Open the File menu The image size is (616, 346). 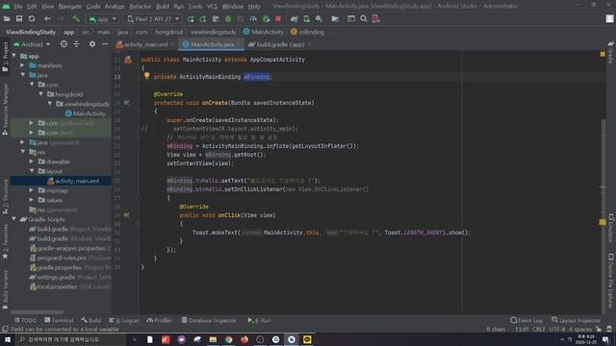pos(18,7)
